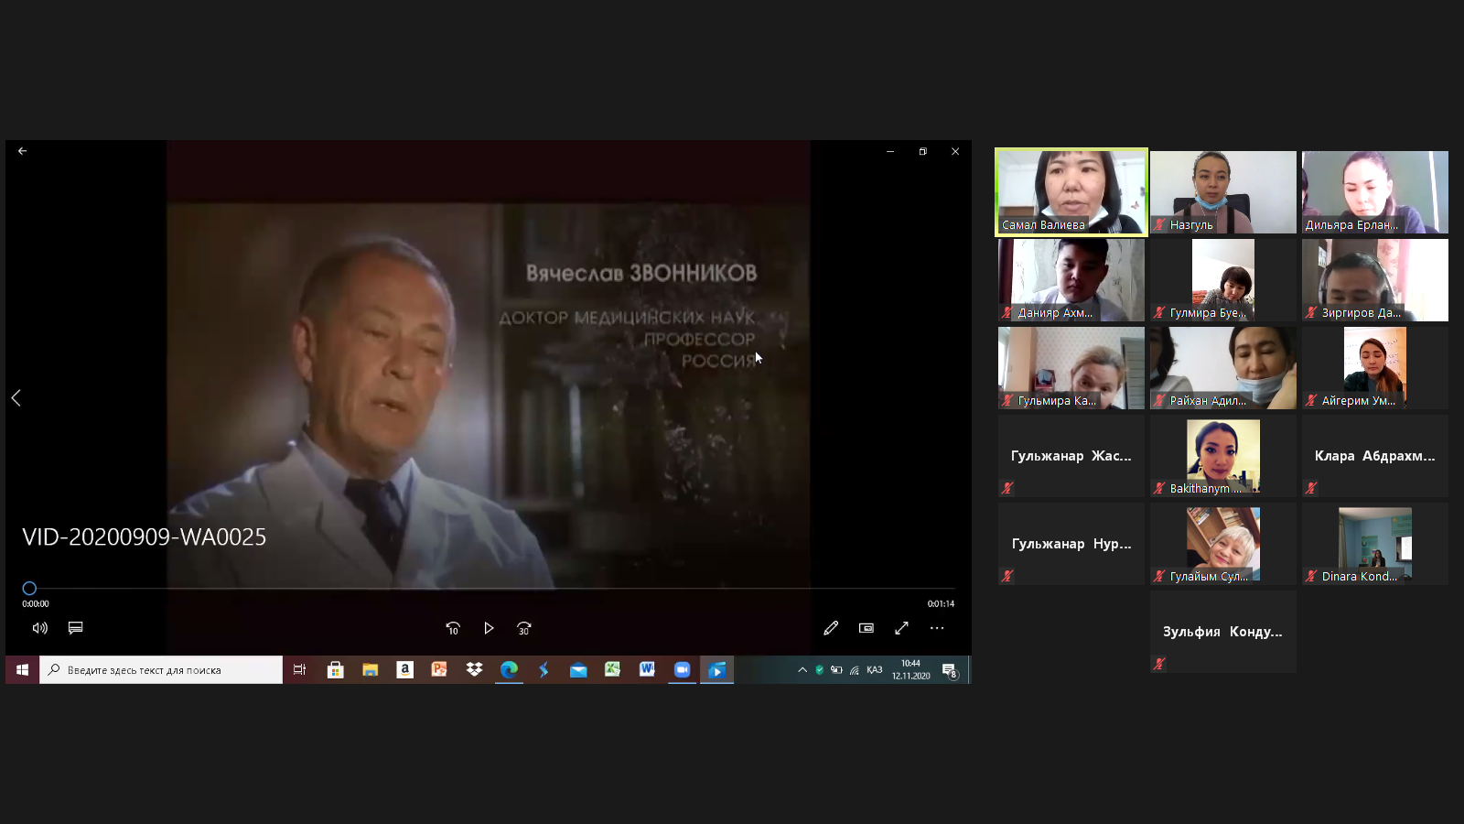Launch Microsoft Edge from the taskbar
The width and height of the screenshot is (1464, 824).
[x=509, y=670]
